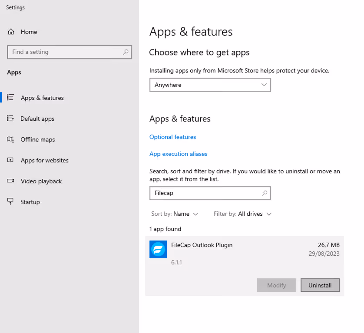
Task: Click the magnifier in Find a setting
Action: [126, 52]
